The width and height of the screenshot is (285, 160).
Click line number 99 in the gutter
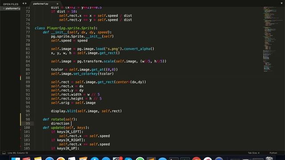coord(28,124)
